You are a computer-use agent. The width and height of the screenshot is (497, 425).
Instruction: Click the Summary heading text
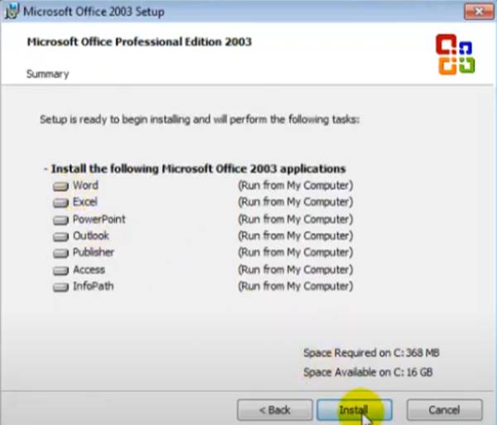[x=47, y=74]
